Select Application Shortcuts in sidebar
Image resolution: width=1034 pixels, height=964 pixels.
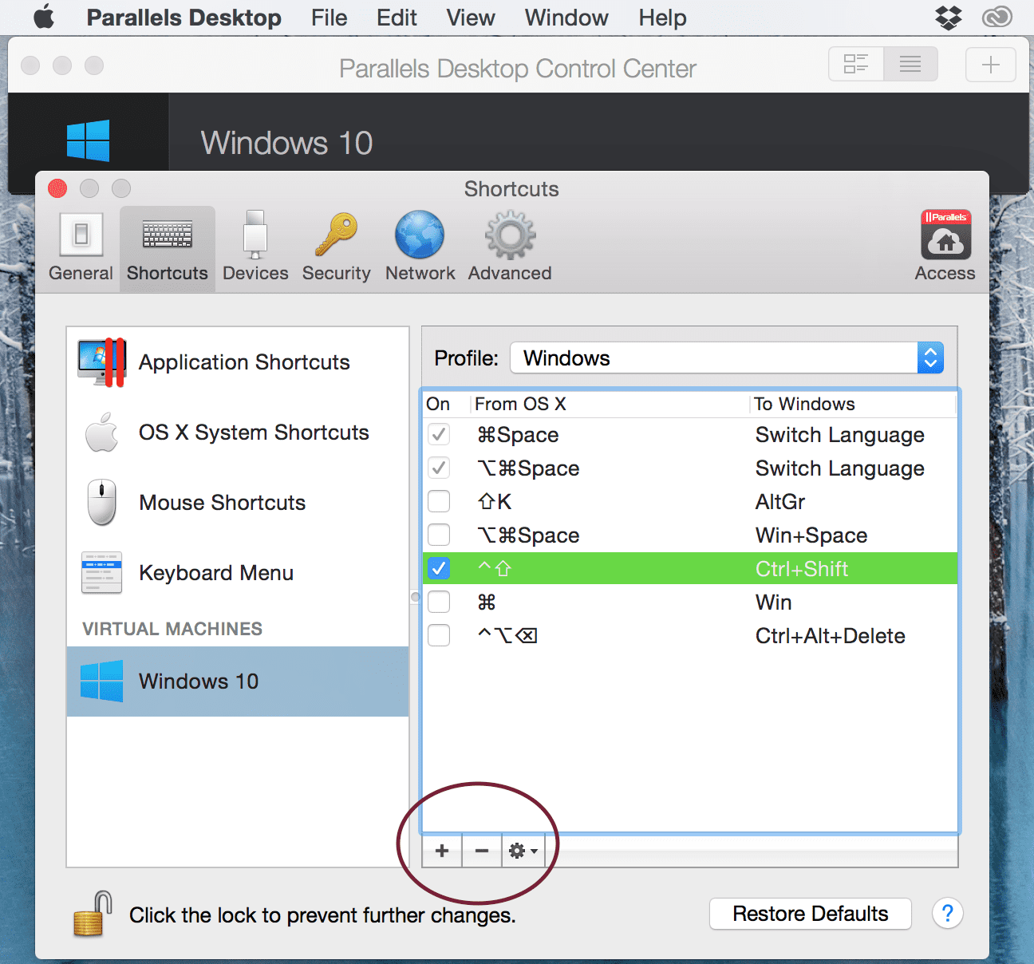[x=238, y=362]
